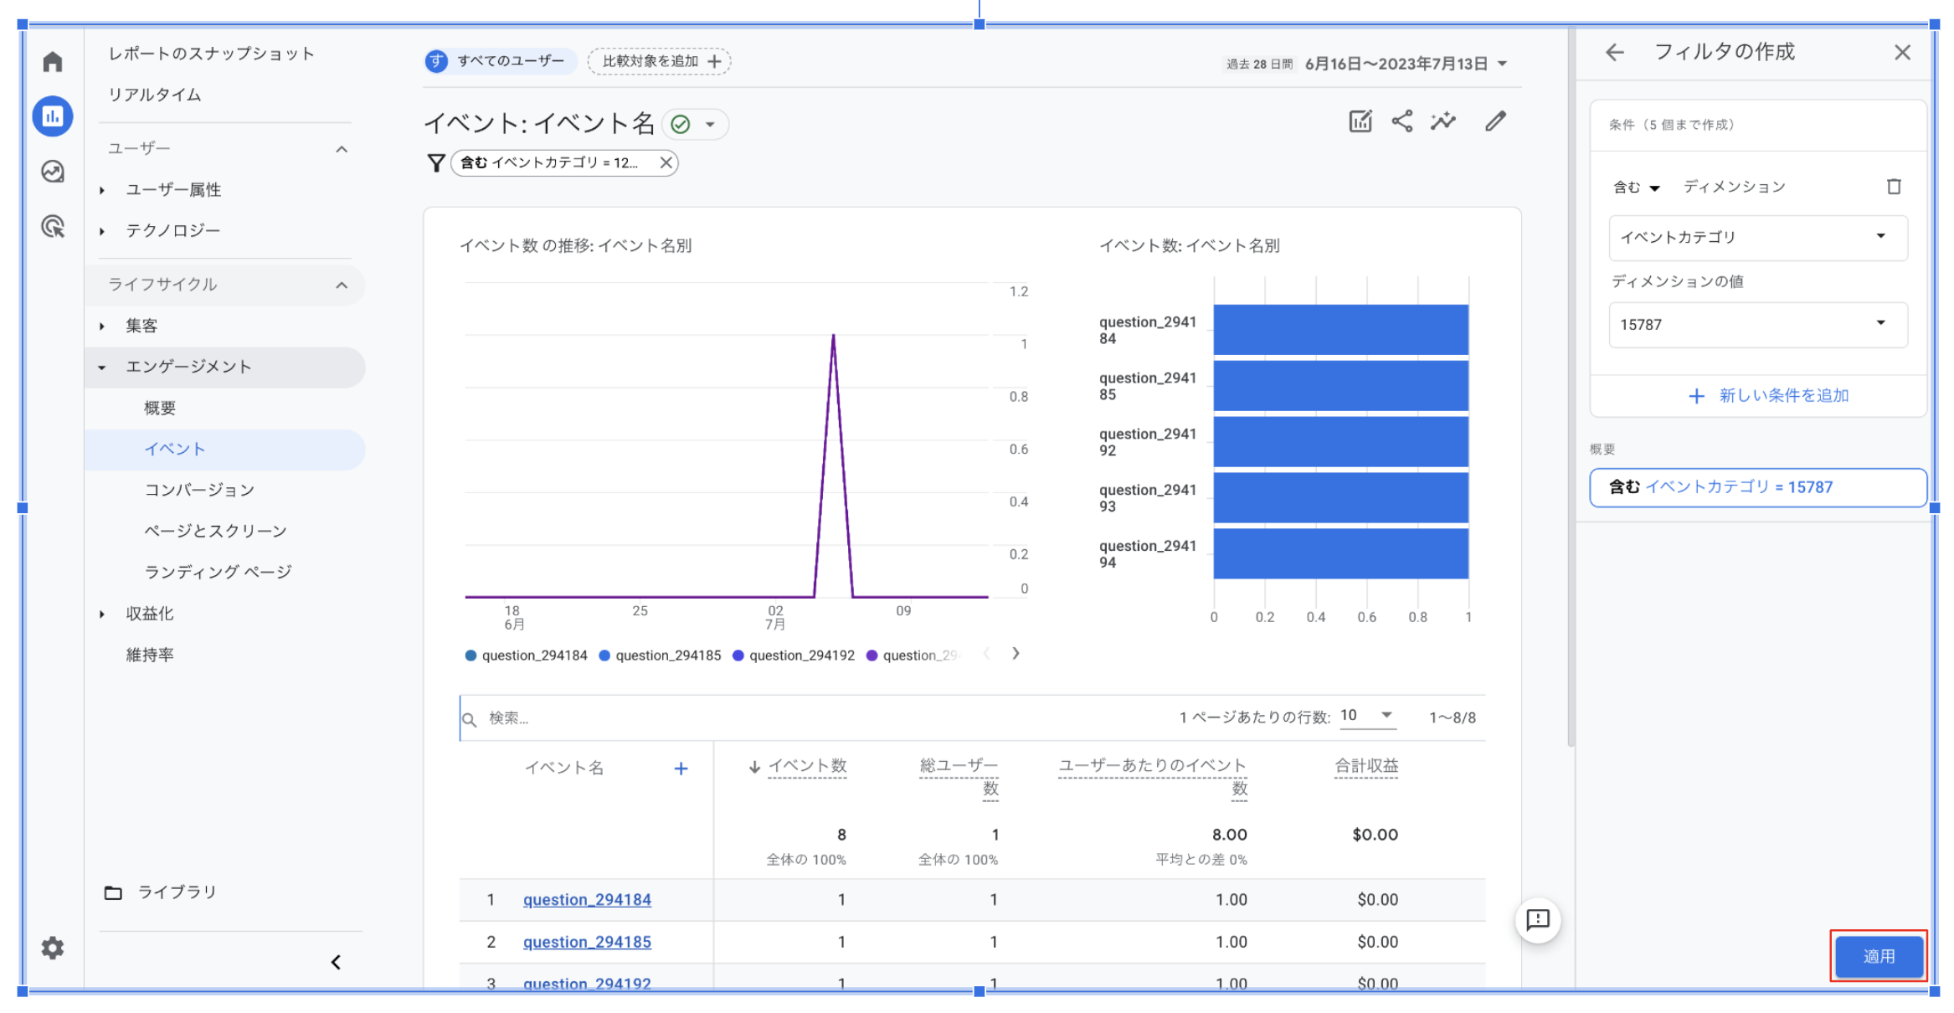Image resolution: width=1954 pixels, height=1013 pixels.
Task: Open the ライブラリ folder
Action: [x=161, y=892]
